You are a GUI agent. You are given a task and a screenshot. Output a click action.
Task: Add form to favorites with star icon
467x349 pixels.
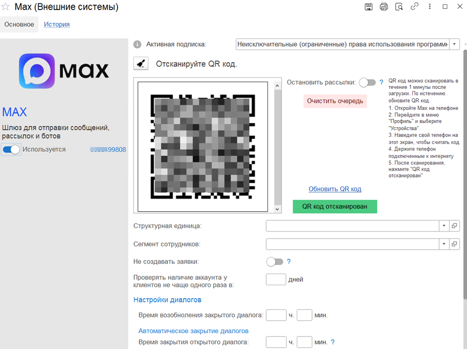click(5, 7)
